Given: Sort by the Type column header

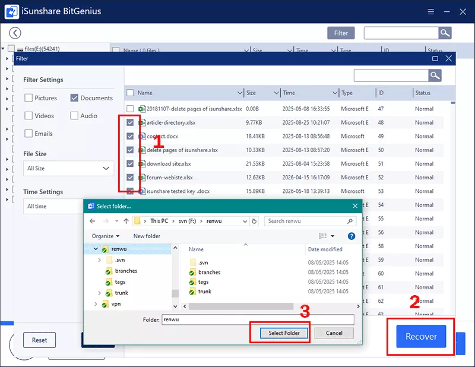Looking at the screenshot, I should (347, 93).
